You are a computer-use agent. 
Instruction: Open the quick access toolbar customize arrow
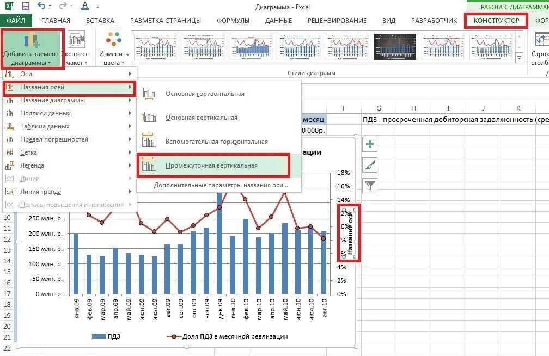97,7
